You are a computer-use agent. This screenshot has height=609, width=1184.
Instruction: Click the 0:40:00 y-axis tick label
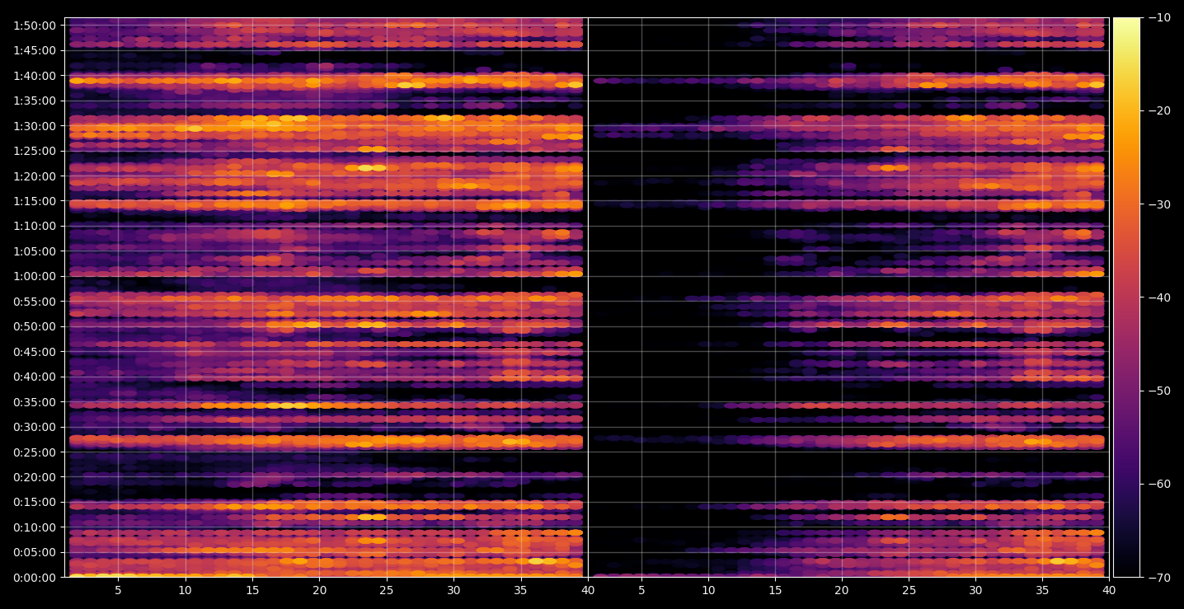pos(35,377)
